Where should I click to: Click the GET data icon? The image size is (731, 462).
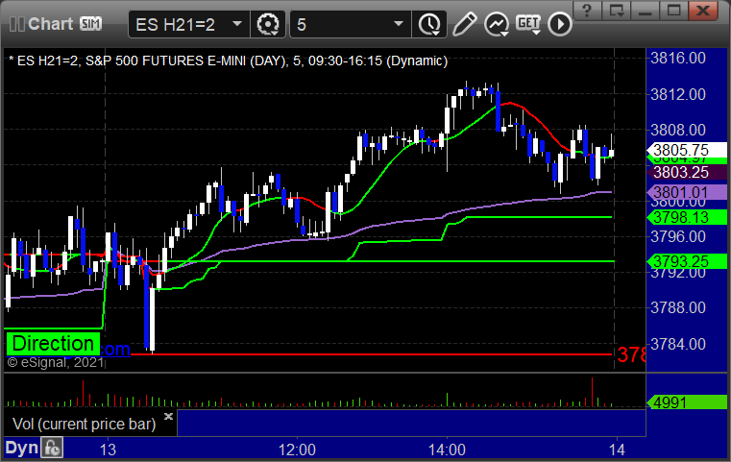click(528, 24)
